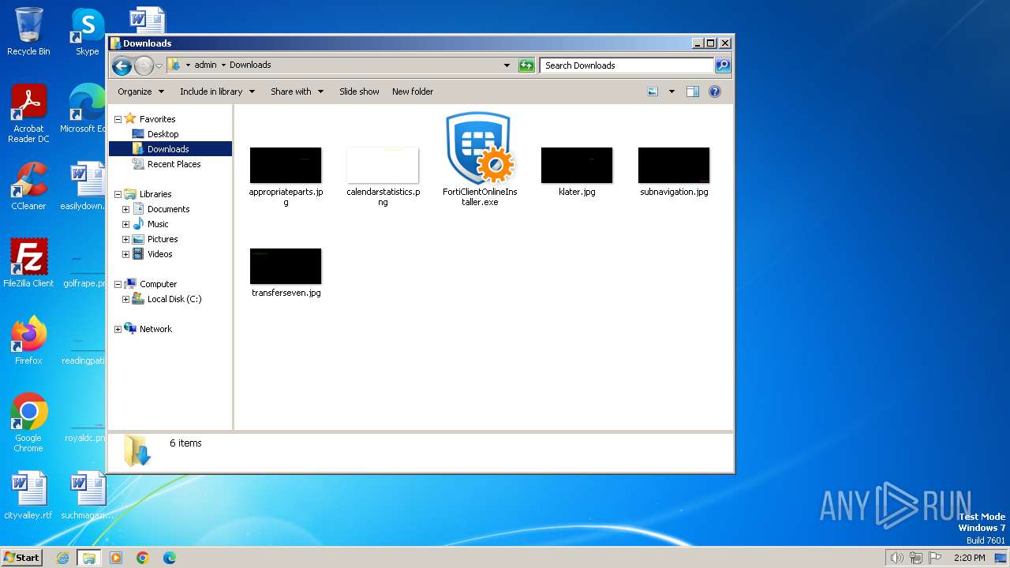Viewport: 1010px width, 568px height.
Task: Click the 2:20 PM taskbar clock
Action: (x=969, y=558)
